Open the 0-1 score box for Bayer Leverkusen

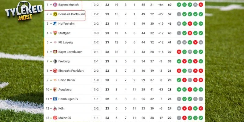96,52
